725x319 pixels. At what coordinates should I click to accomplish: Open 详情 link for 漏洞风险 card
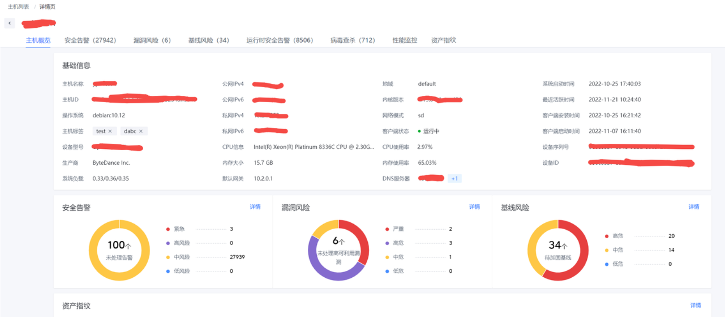pos(475,207)
